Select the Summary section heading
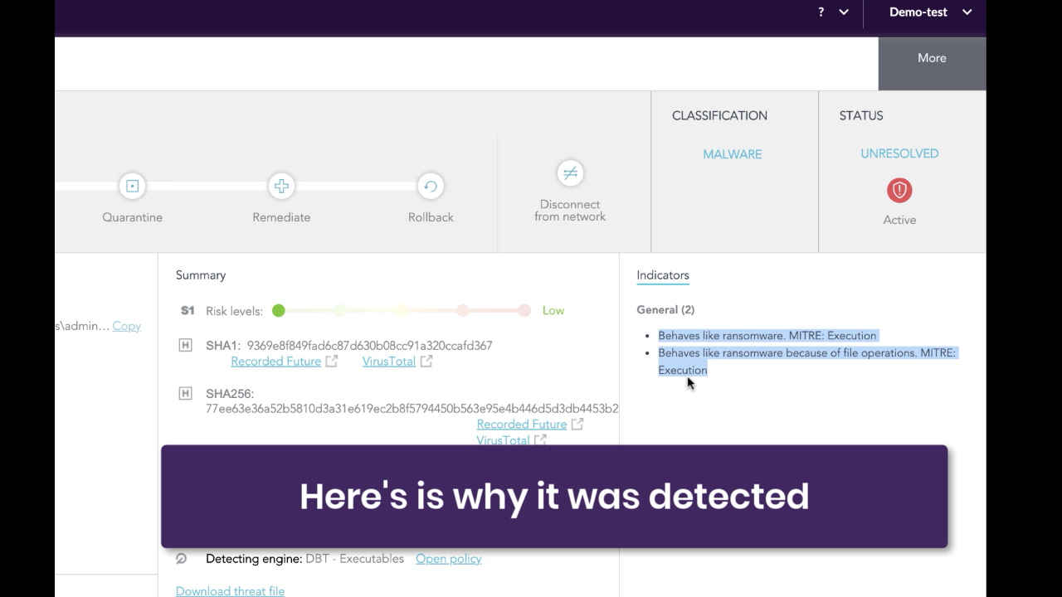This screenshot has width=1062, height=597. click(201, 275)
